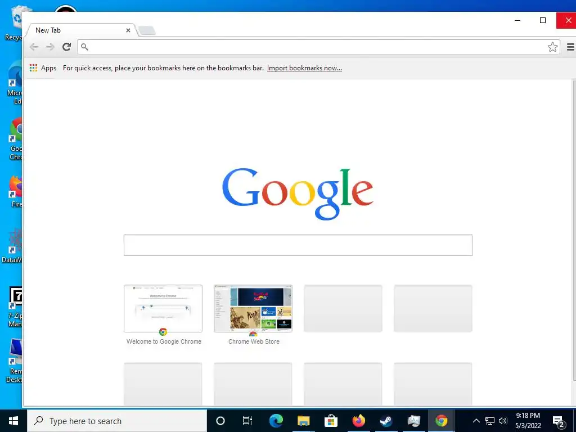Open the Apps shortcut in the bookmarks bar
Image resolution: width=576 pixels, height=432 pixels.
coord(43,68)
